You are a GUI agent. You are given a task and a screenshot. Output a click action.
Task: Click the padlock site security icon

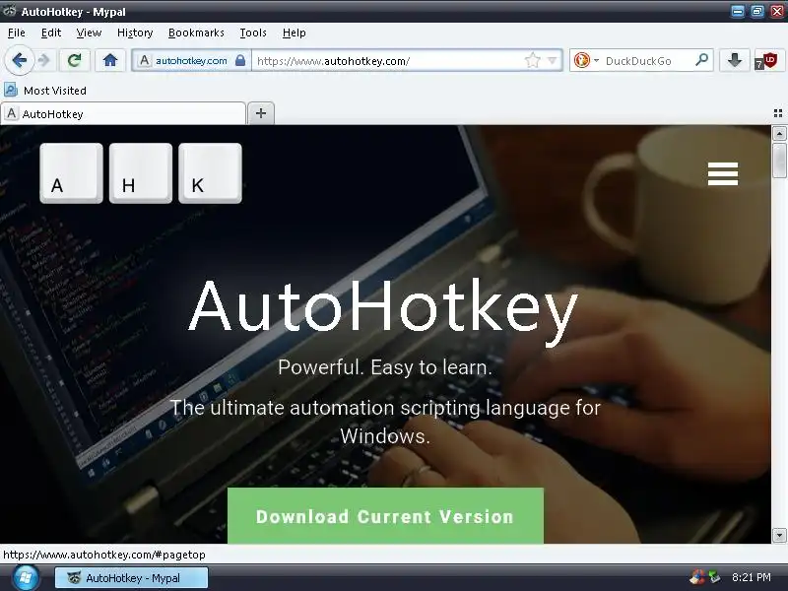[240, 60]
